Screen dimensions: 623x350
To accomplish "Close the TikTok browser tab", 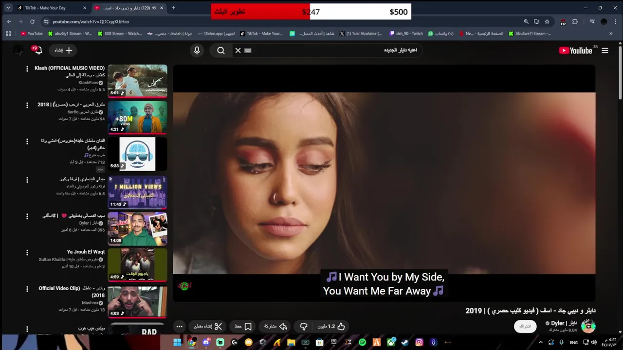I will tap(84, 8).
